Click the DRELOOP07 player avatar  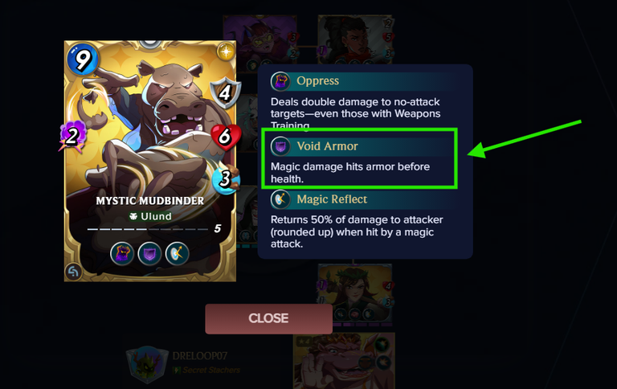point(147,364)
